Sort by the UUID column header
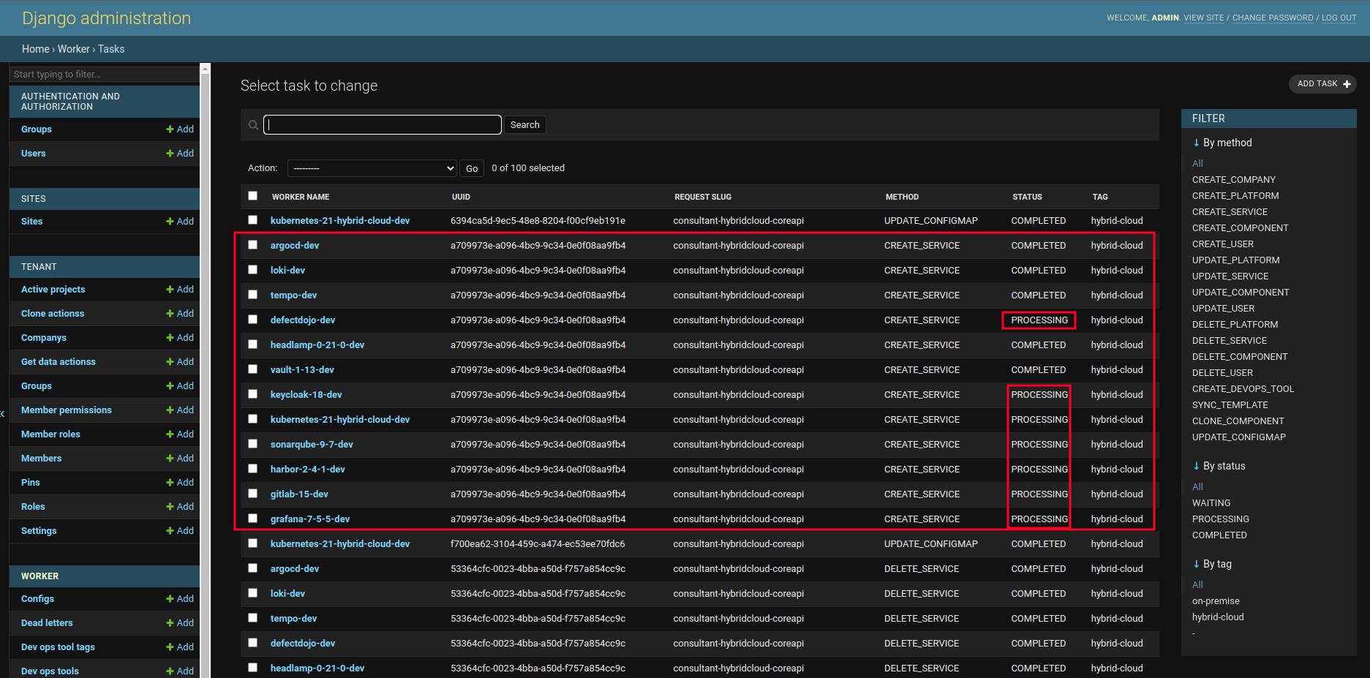The width and height of the screenshot is (1370, 678). (461, 197)
